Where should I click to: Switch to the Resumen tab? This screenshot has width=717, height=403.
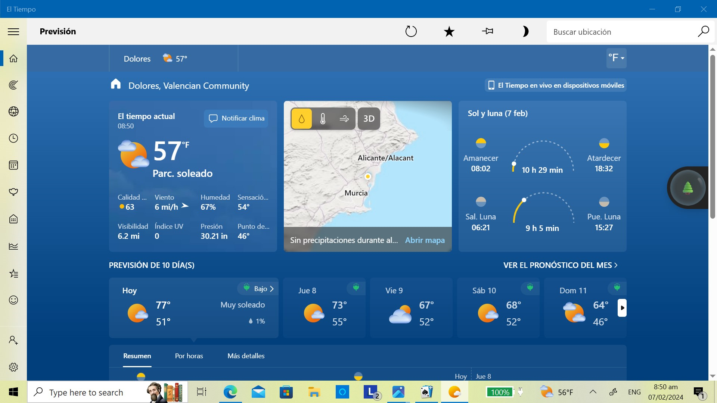[x=137, y=356]
